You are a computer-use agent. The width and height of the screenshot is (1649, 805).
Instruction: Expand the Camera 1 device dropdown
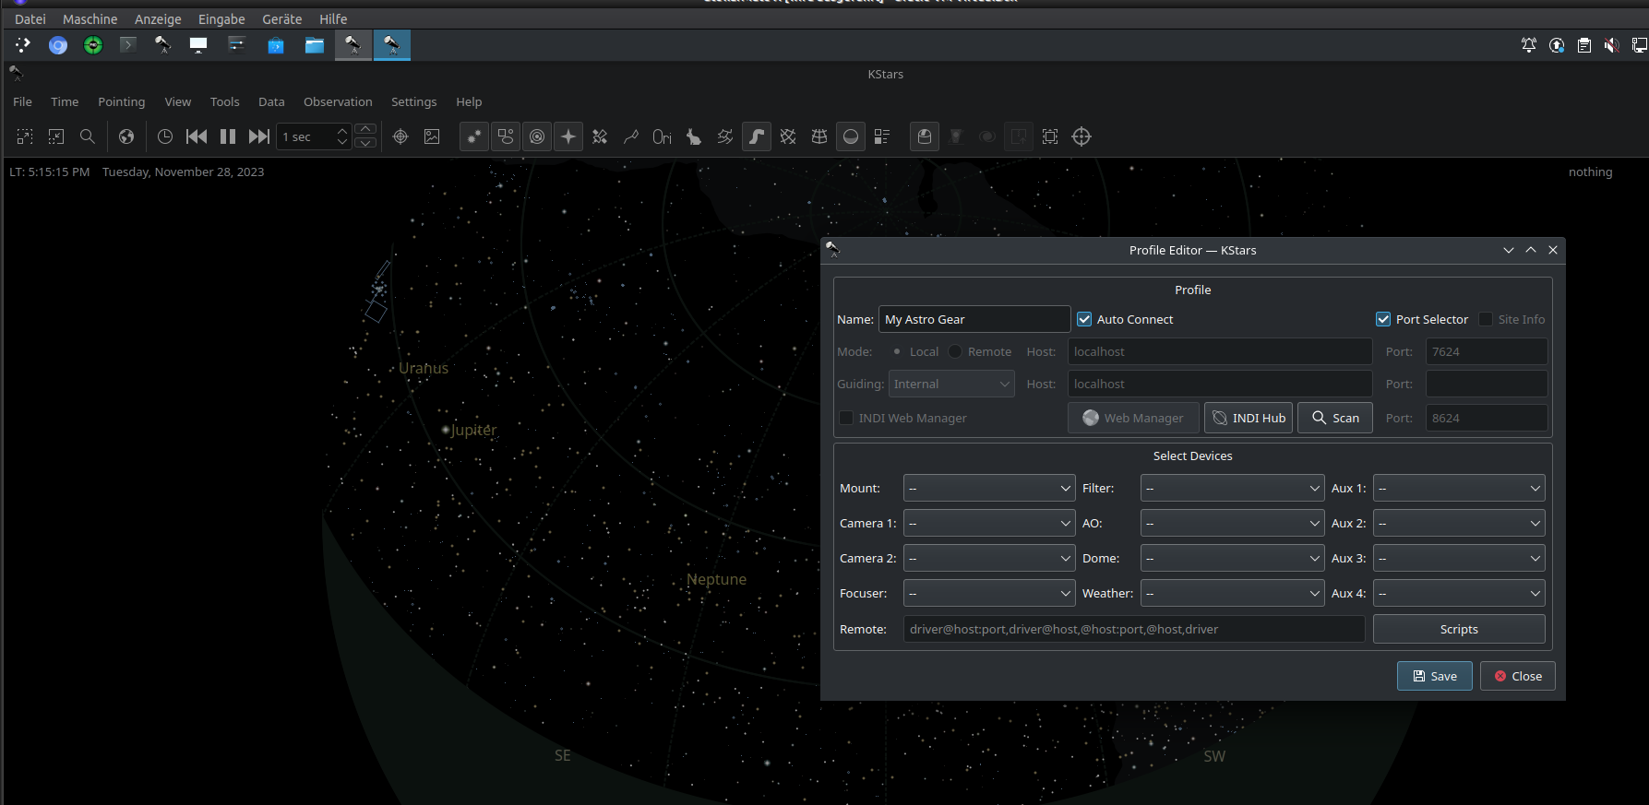pyautogui.click(x=989, y=523)
